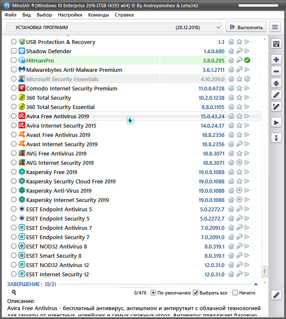The image size is (286, 319).
Task: Click the plus icon to add item
Action: 276,60
